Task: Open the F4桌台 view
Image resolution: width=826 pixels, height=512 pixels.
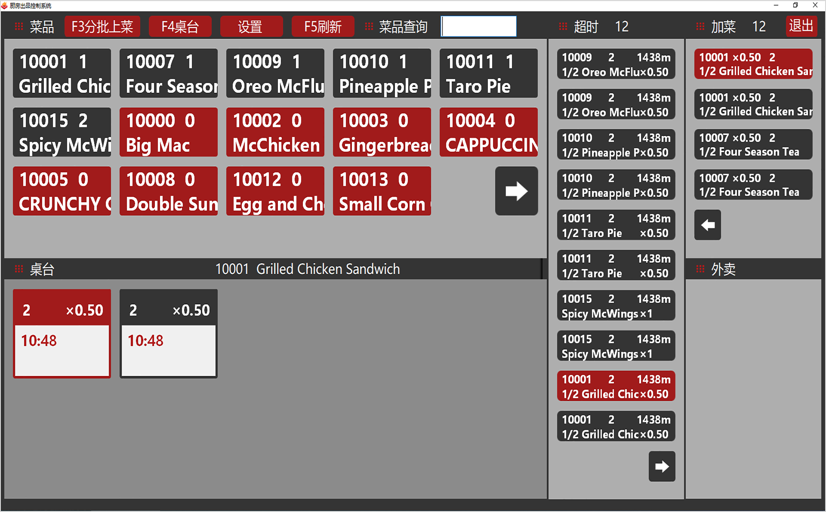Action: [x=180, y=27]
